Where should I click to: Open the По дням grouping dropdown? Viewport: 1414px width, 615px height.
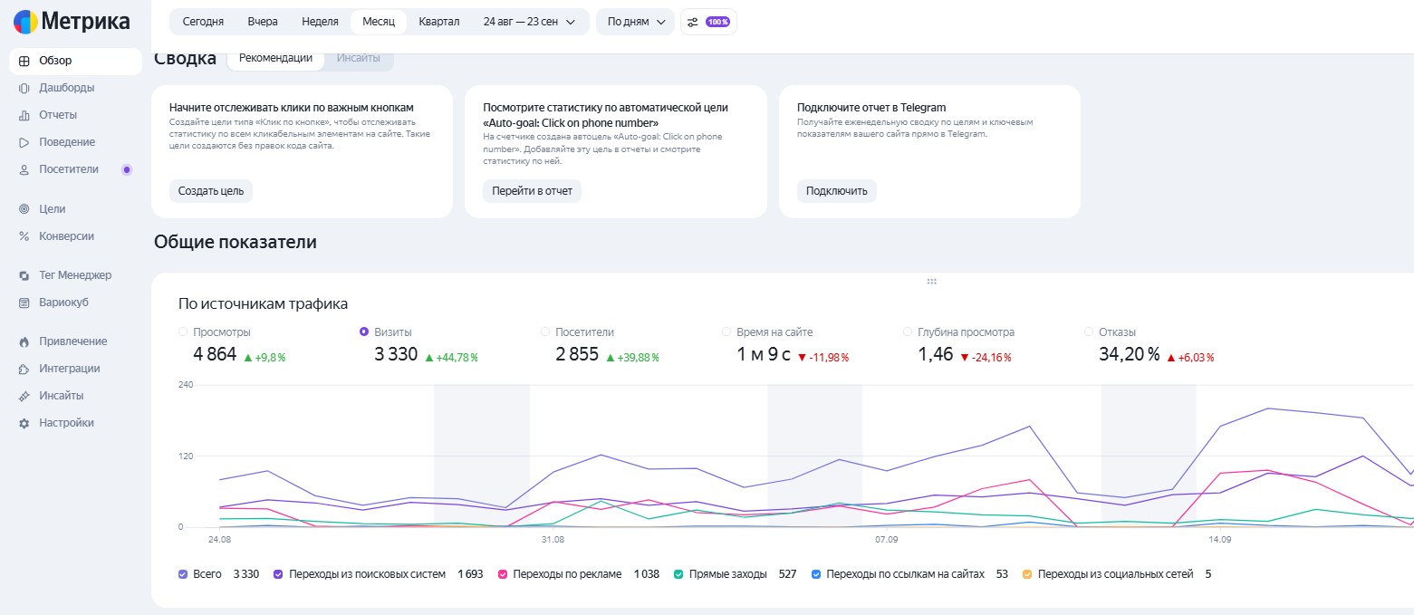coord(635,22)
